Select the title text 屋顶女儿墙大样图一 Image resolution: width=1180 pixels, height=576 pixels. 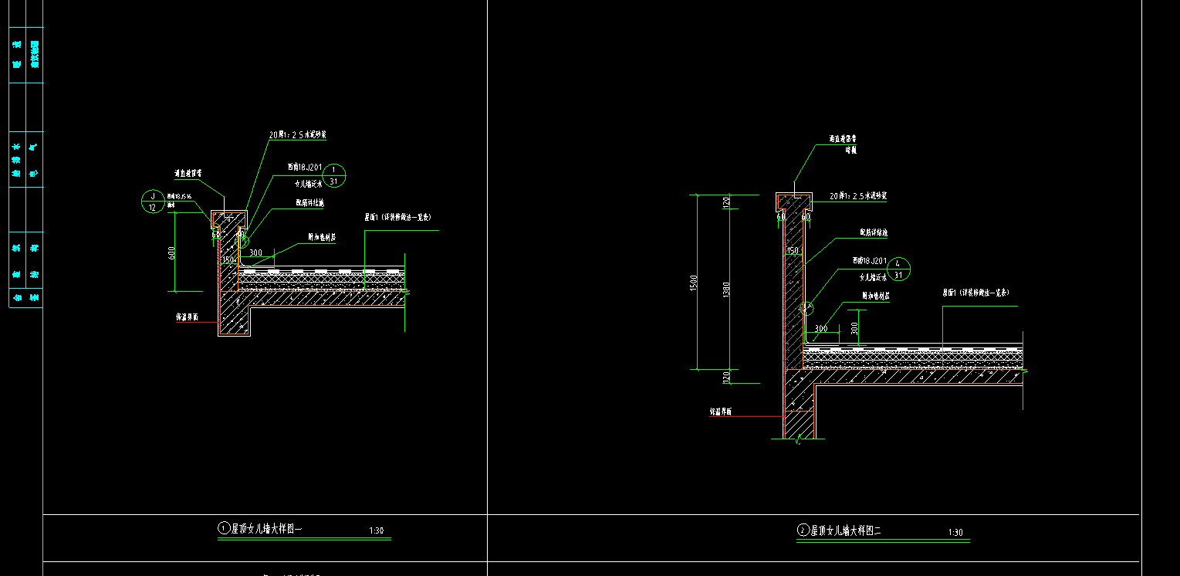pos(267,529)
